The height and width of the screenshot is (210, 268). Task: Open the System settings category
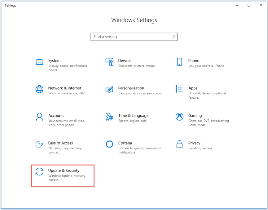(54, 61)
